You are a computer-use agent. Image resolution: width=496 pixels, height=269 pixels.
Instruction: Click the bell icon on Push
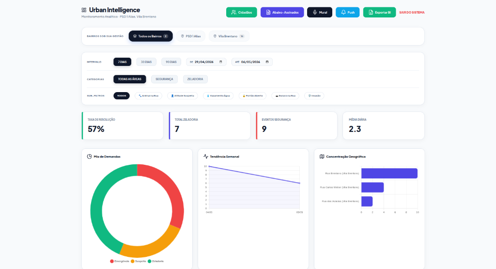coord(343,12)
